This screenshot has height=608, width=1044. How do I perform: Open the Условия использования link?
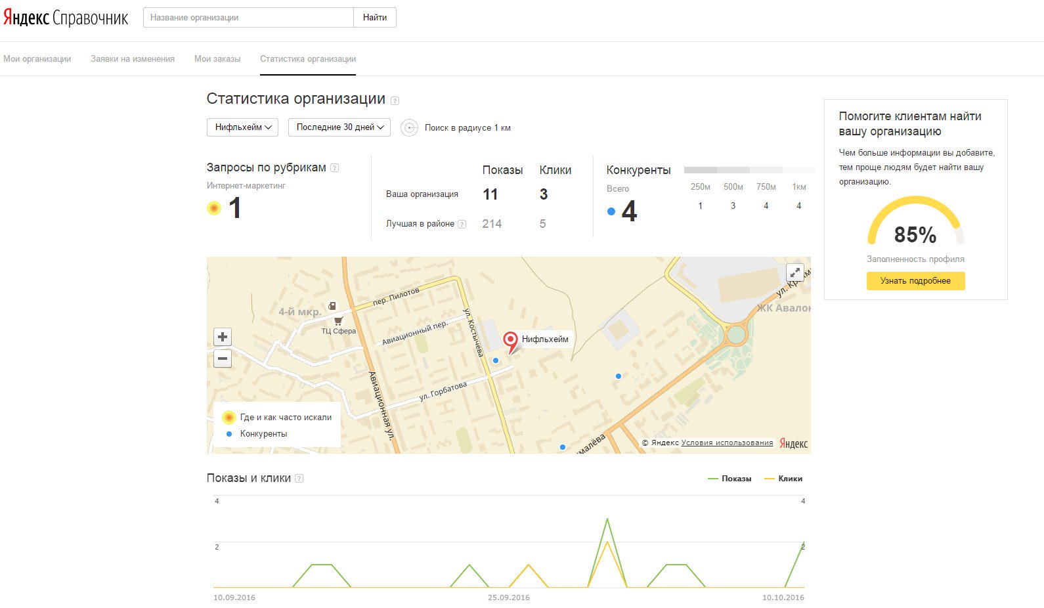728,443
